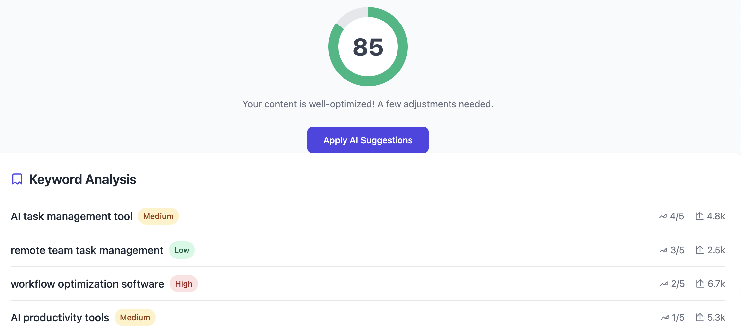
Task: Select the workflow optimization software keyword
Action: pos(87,284)
